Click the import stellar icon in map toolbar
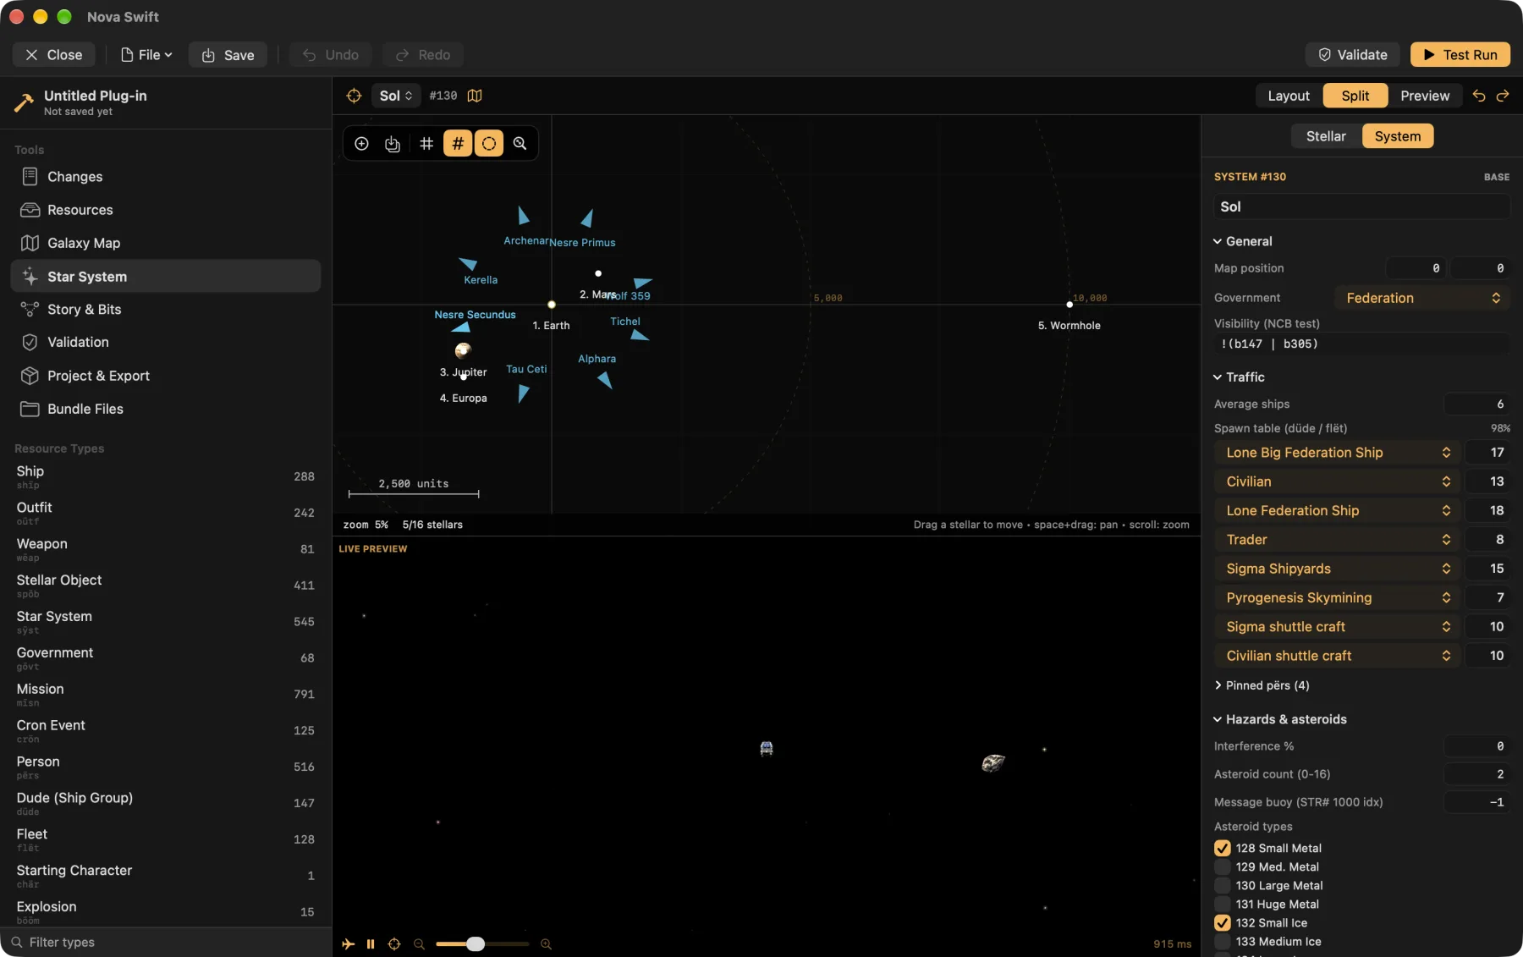Screen dimensions: 1523x957 (x=393, y=144)
